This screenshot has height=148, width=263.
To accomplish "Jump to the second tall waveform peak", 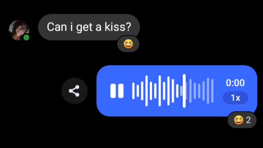I will point(160,91).
